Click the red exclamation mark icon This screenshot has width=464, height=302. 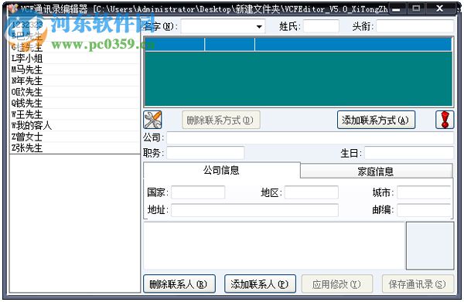445,120
